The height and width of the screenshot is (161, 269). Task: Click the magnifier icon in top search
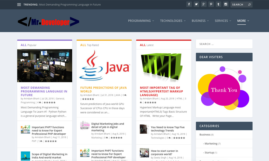pos(249,5)
